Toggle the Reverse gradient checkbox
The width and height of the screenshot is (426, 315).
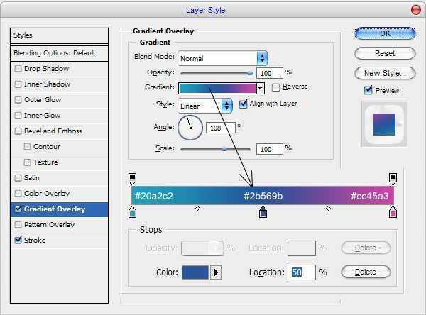pos(275,87)
